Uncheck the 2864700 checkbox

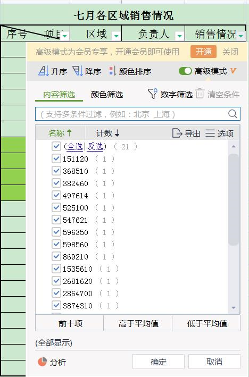[x=56, y=293]
